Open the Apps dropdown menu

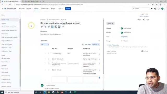61,9
